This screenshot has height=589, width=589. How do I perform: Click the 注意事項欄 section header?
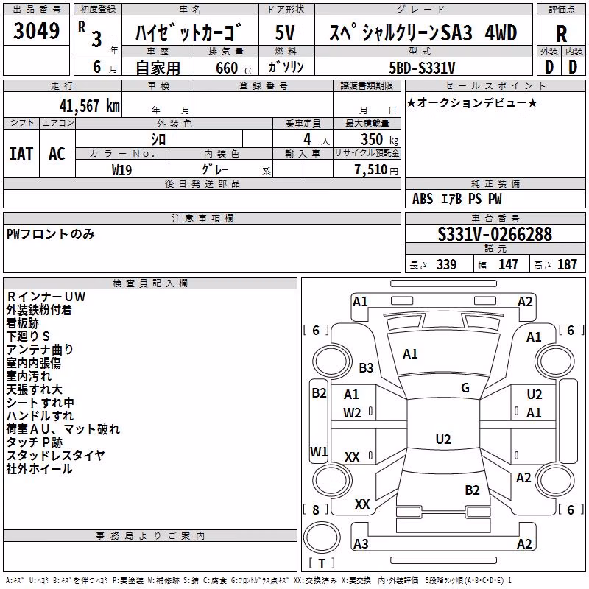[202, 218]
